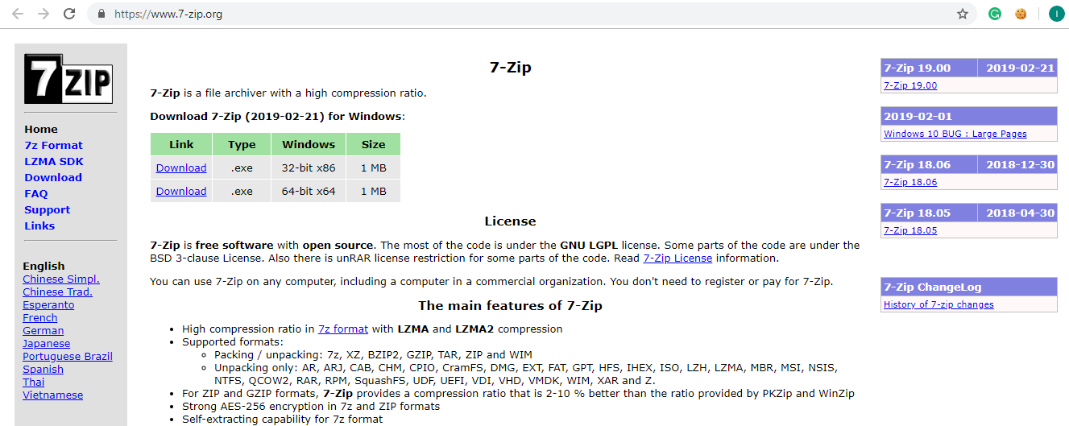Open Windows 10 BUG : Large Pages
Image resolution: width=1069 pixels, height=426 pixels.
[x=955, y=134]
